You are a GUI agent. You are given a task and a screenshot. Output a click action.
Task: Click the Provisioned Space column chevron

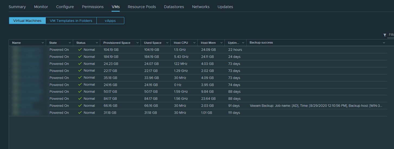coord(137,43)
